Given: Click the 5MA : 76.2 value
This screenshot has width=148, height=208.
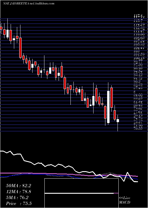Looking at the screenshot, I should [17, 198].
